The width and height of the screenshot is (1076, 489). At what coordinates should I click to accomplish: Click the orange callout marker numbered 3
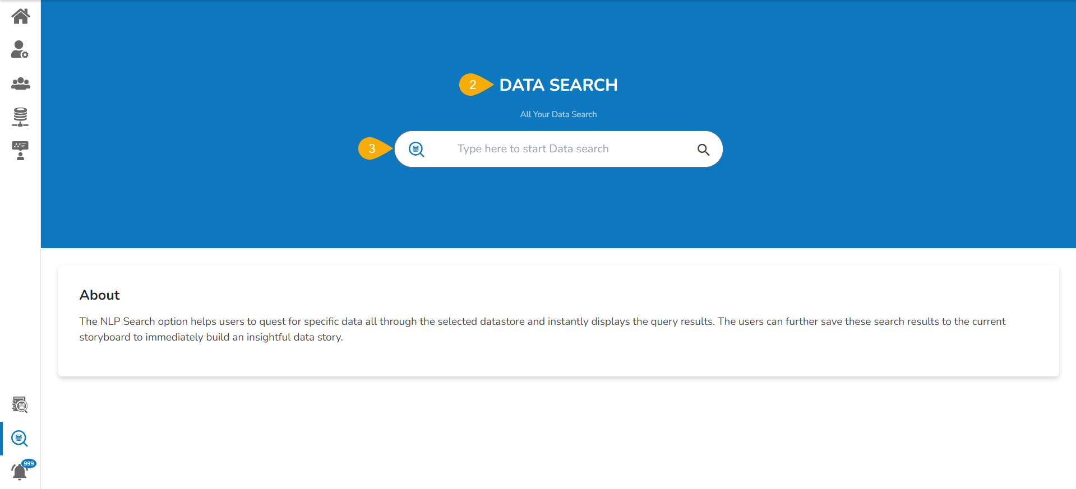[373, 149]
